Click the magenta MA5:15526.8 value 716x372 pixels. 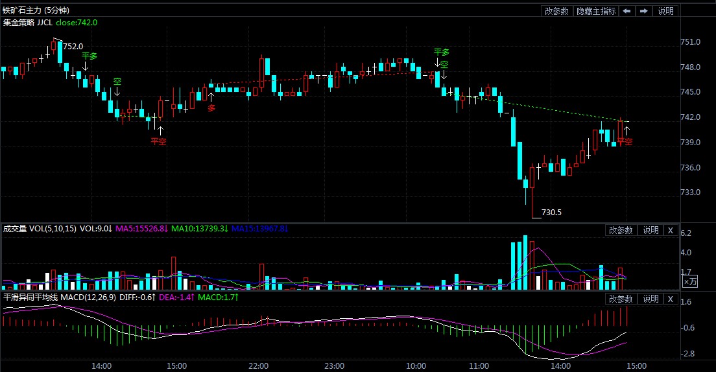pos(142,229)
